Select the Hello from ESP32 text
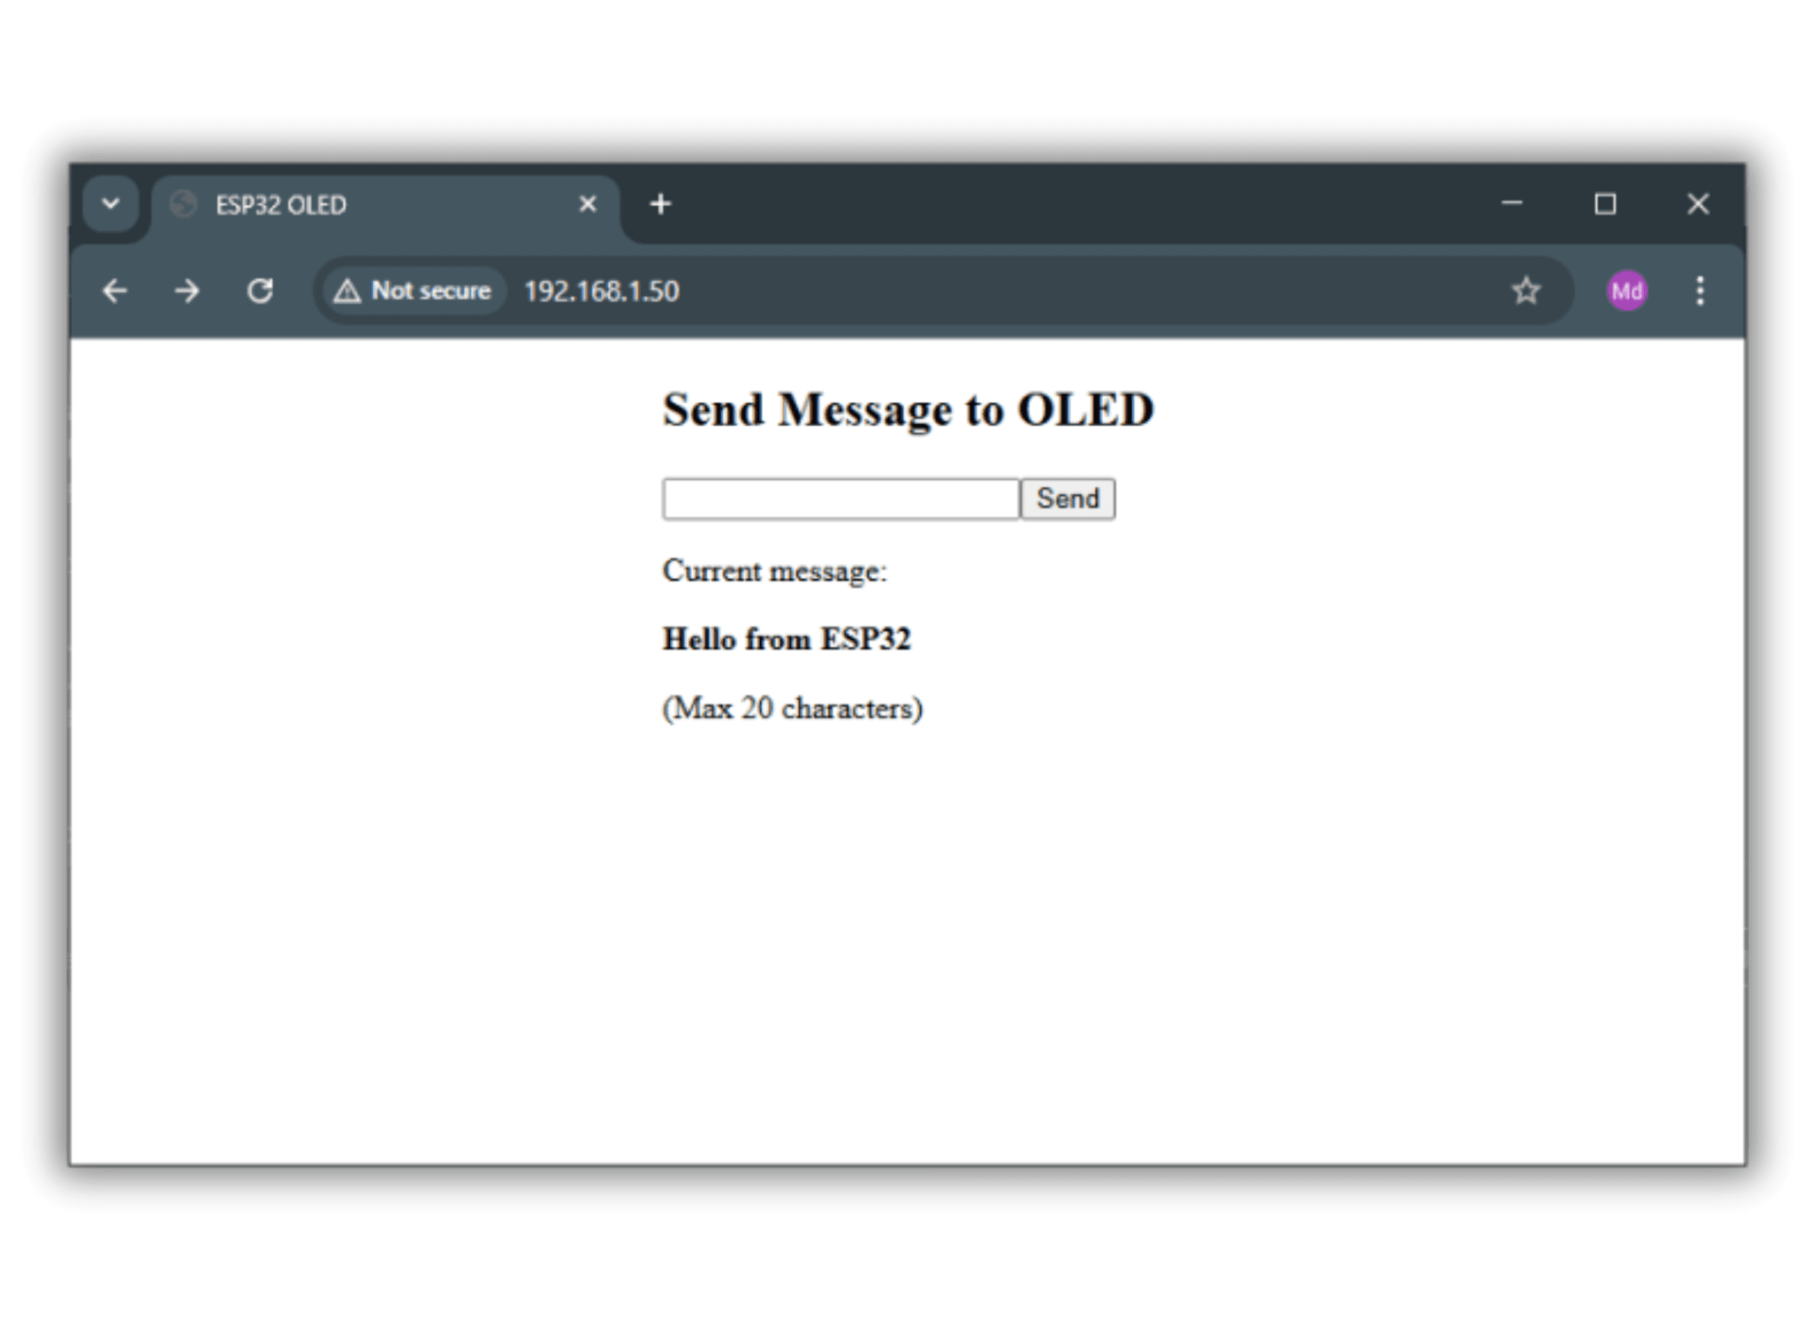The height and width of the screenshot is (1323, 1810). point(787,639)
